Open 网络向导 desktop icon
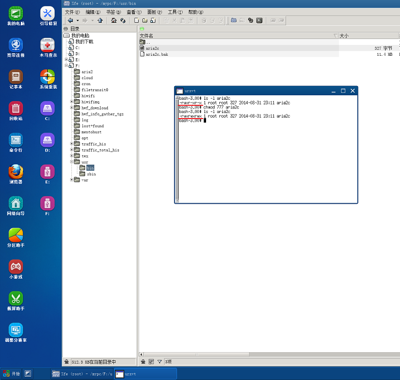Image resolution: width=400 pixels, height=380 pixels. pyautogui.click(x=16, y=206)
